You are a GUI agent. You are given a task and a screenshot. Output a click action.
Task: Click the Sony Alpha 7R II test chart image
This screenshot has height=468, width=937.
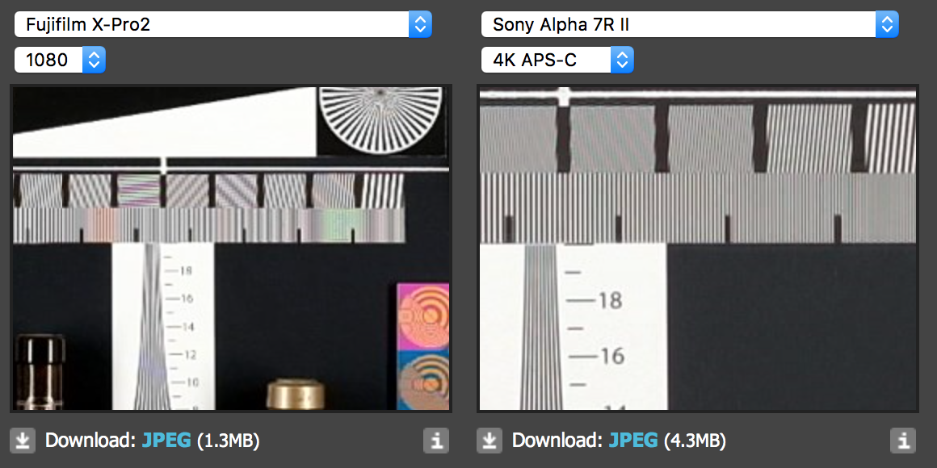pos(697,249)
